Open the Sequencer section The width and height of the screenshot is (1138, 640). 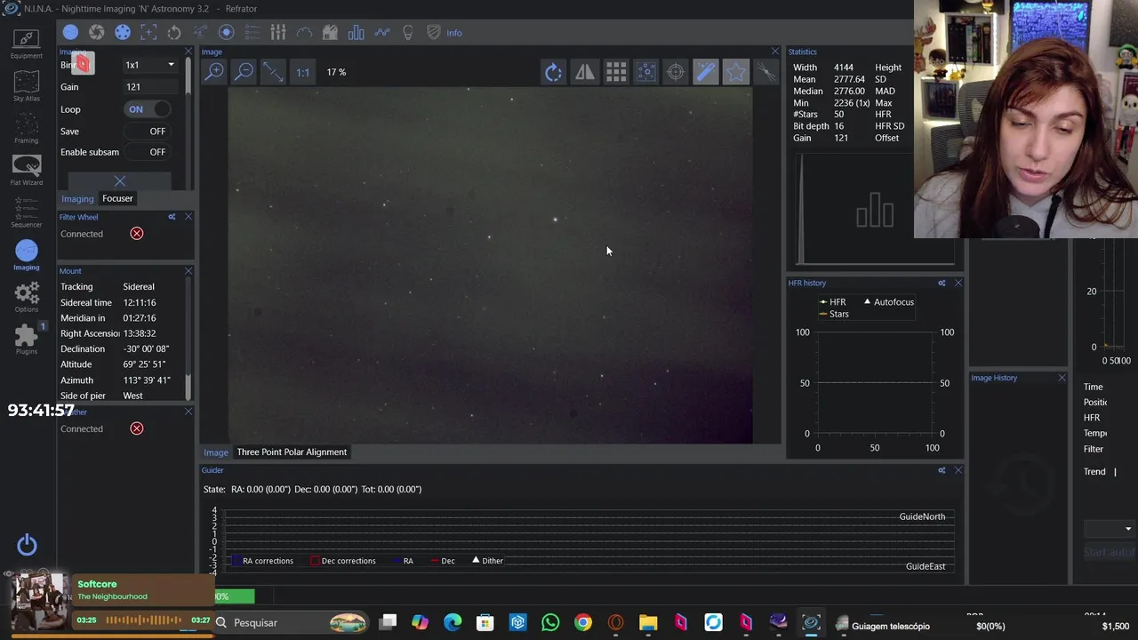26,213
